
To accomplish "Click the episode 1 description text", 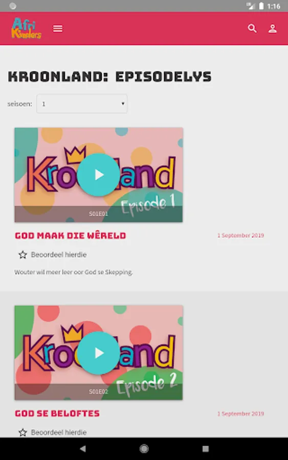I will 73,272.
